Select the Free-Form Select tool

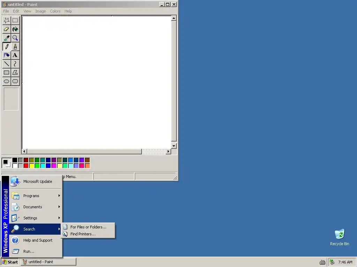click(x=7, y=21)
